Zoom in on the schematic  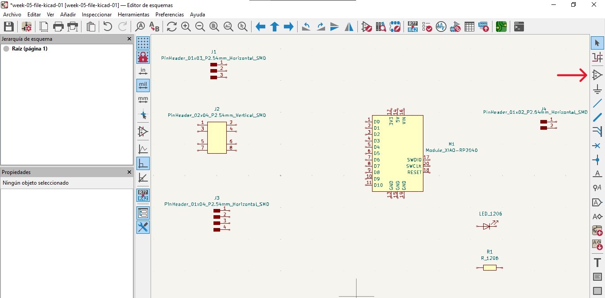186,27
